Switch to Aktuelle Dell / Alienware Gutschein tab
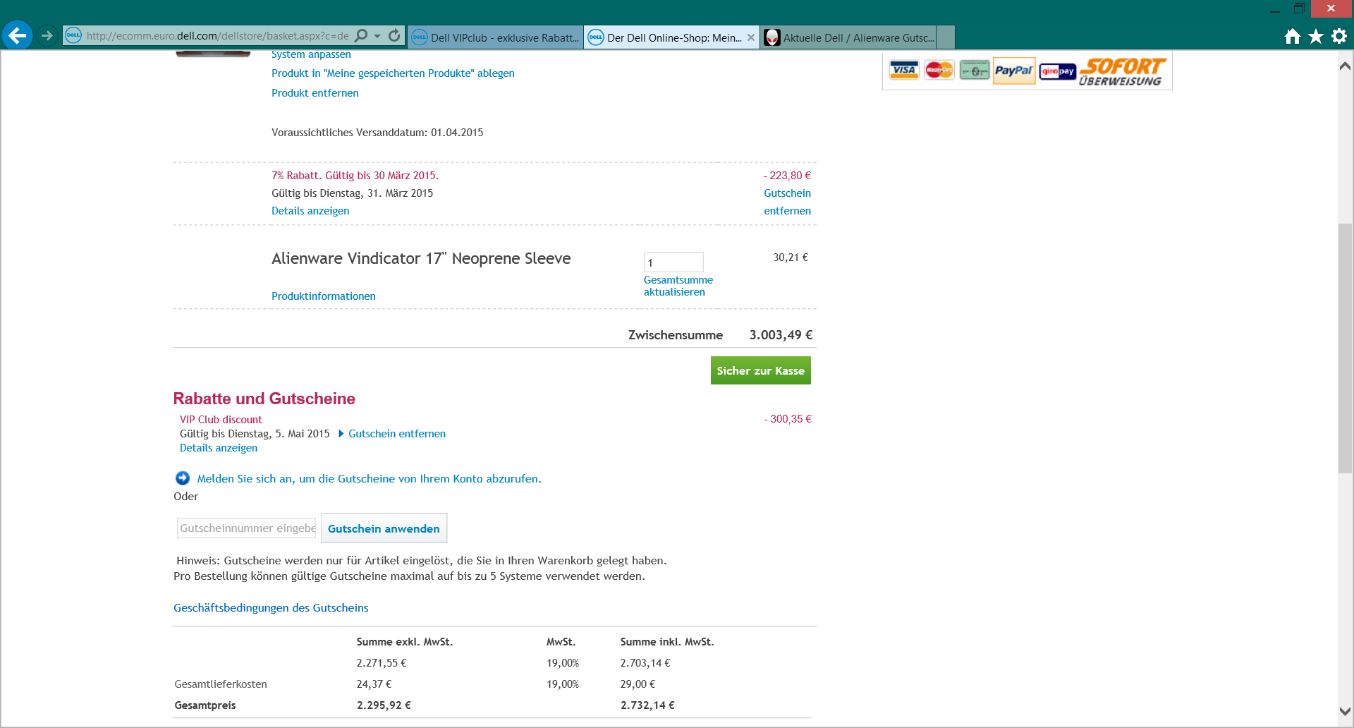 848,37
